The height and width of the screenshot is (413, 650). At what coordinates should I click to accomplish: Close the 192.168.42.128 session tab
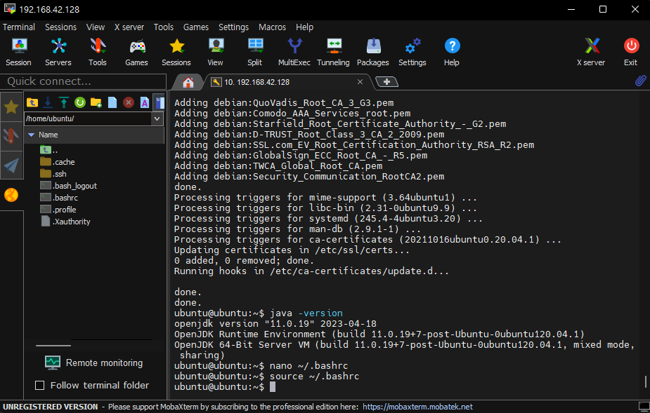(x=360, y=82)
